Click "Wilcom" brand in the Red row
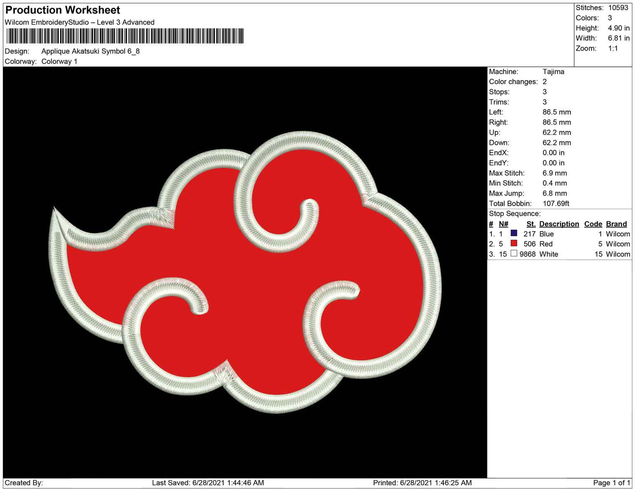This screenshot has height=489, width=635. pos(618,244)
